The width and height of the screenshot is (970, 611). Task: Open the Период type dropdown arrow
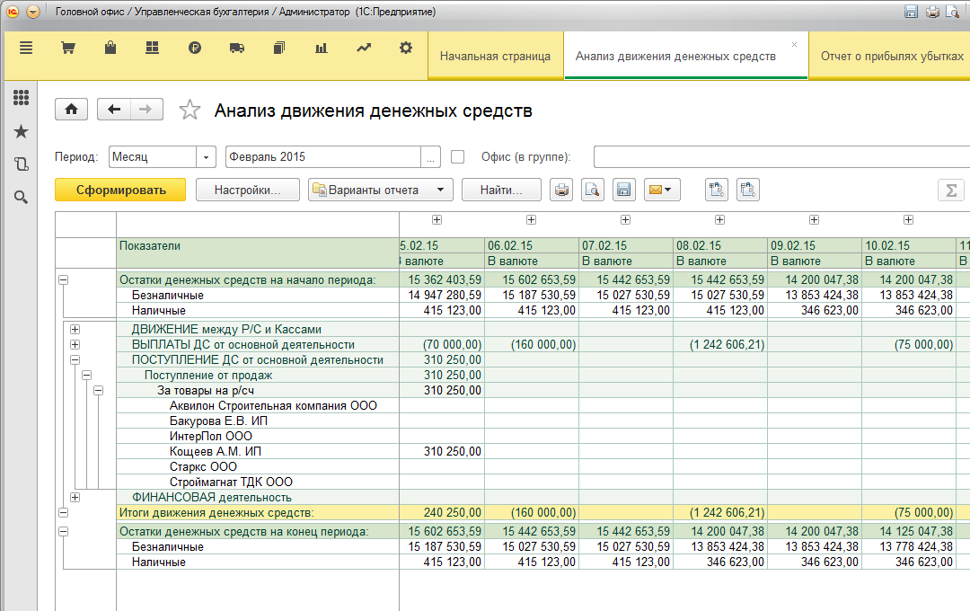click(x=207, y=156)
